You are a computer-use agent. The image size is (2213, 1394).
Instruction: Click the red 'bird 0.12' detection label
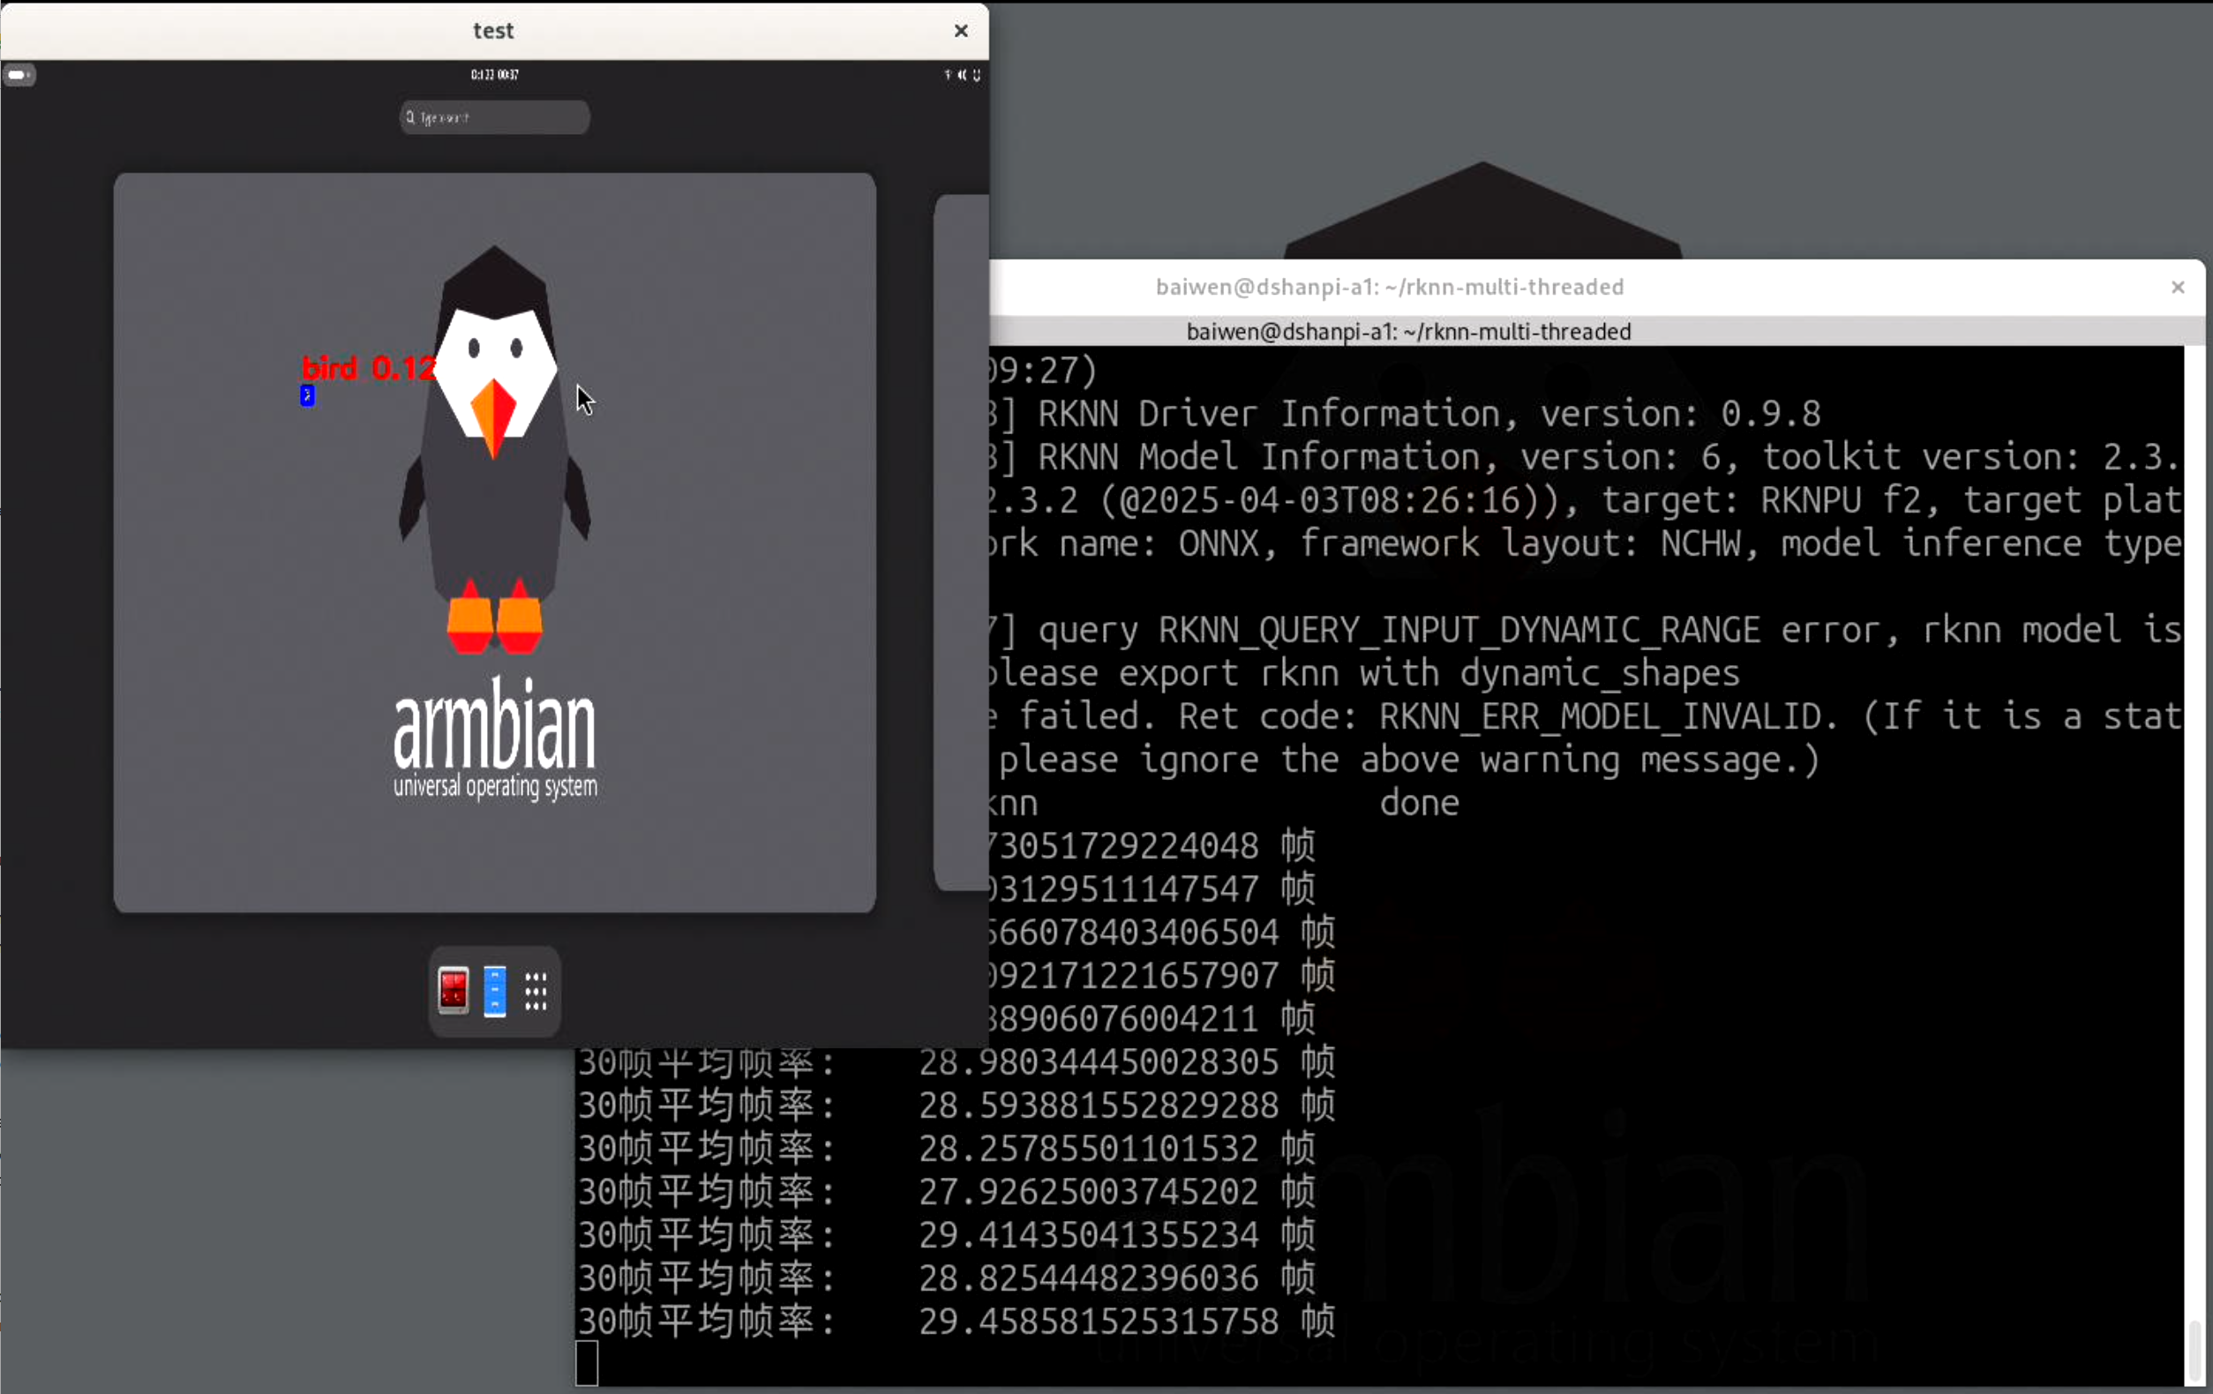point(368,369)
